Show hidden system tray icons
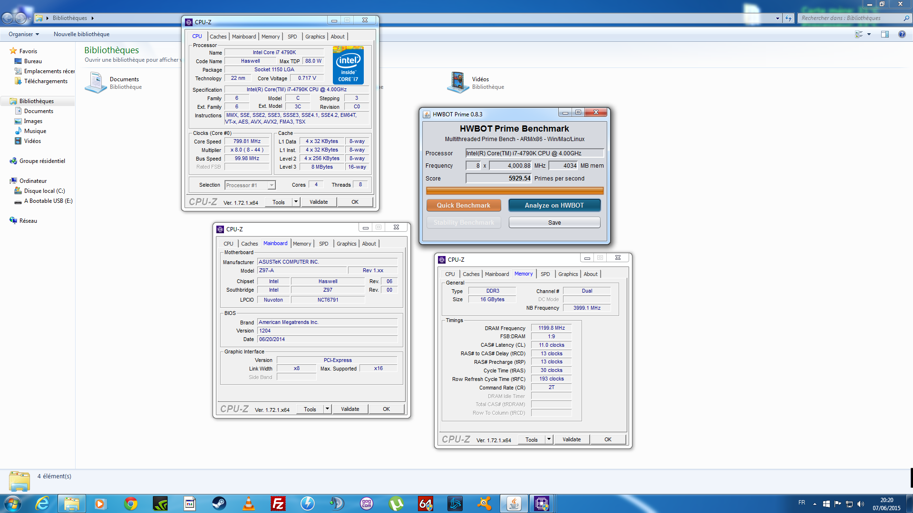 [x=815, y=504]
